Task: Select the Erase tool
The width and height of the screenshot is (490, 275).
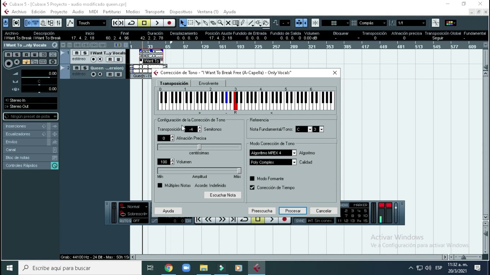Action: 213,23
